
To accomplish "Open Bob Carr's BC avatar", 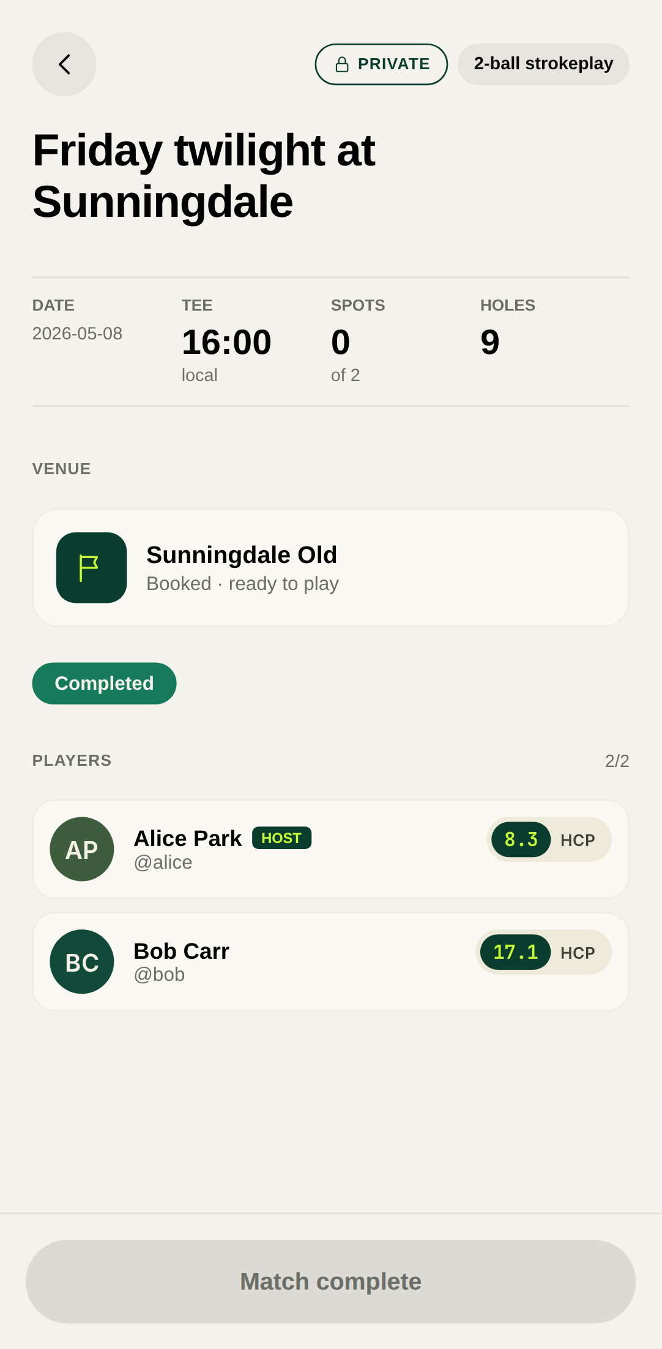I will pos(82,962).
